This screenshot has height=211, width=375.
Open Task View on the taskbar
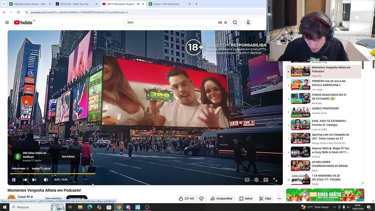pyautogui.click(x=70, y=207)
